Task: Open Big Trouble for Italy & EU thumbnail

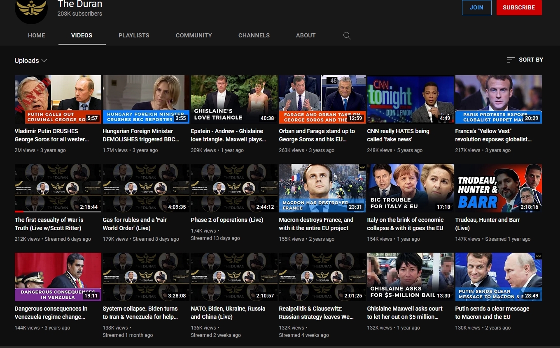Action: [x=411, y=188]
